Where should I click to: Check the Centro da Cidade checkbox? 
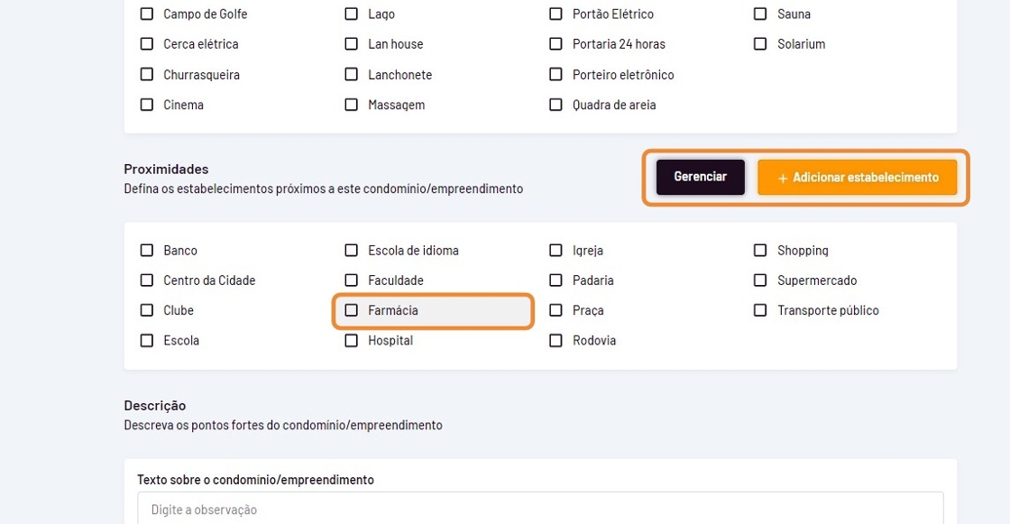(147, 280)
